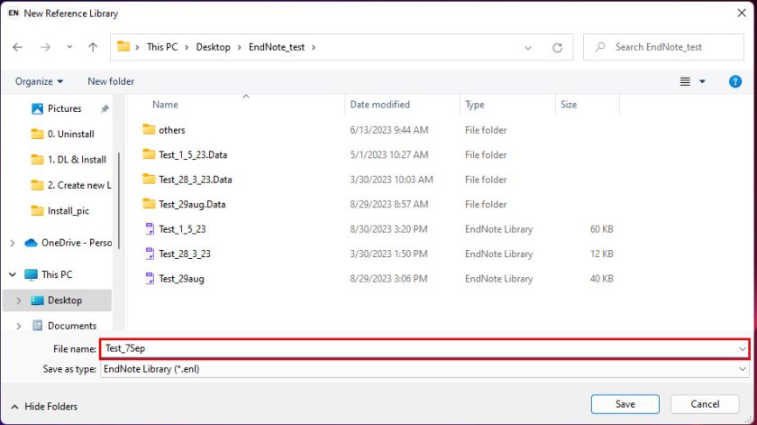
Task: Open the blue Help icon
Action: coord(734,82)
